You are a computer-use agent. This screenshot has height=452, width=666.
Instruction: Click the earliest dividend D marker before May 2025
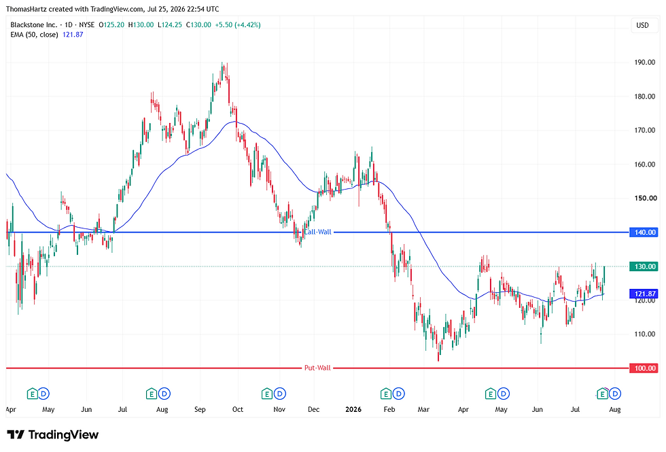point(43,394)
